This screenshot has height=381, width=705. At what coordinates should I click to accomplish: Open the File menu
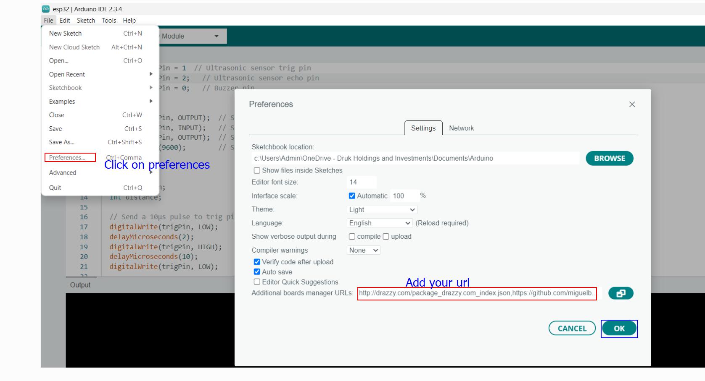[48, 20]
